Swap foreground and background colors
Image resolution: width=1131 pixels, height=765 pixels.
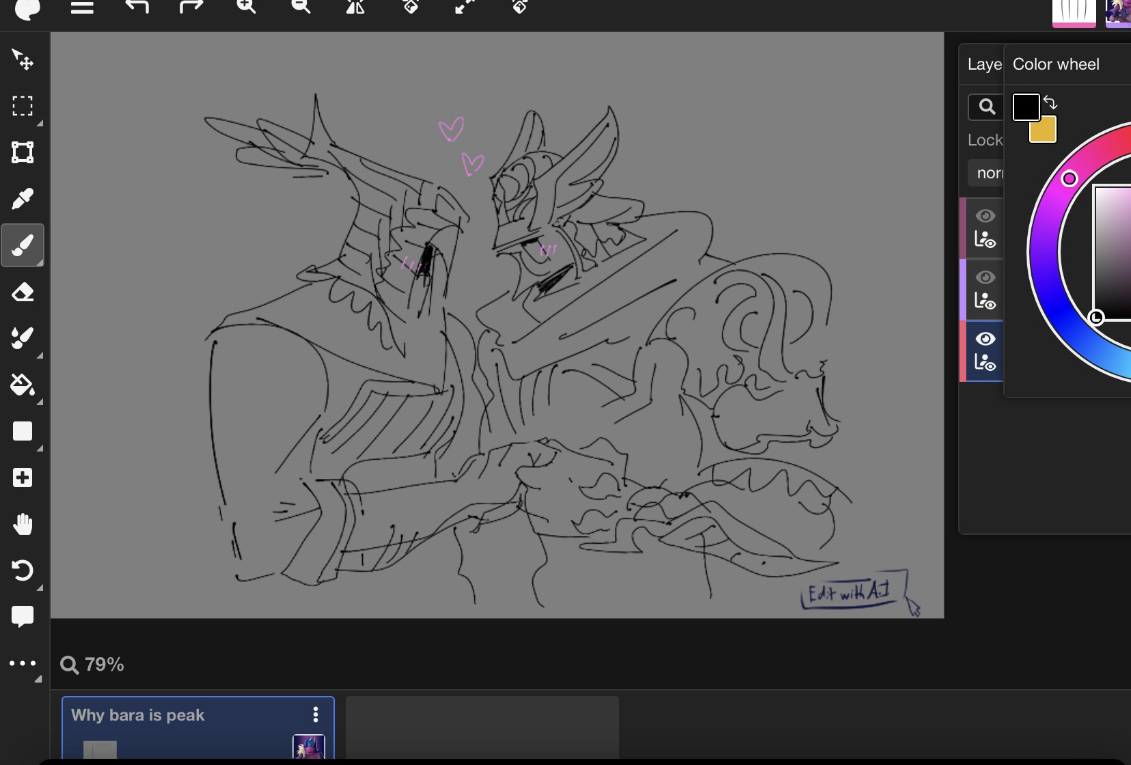[x=1051, y=103]
